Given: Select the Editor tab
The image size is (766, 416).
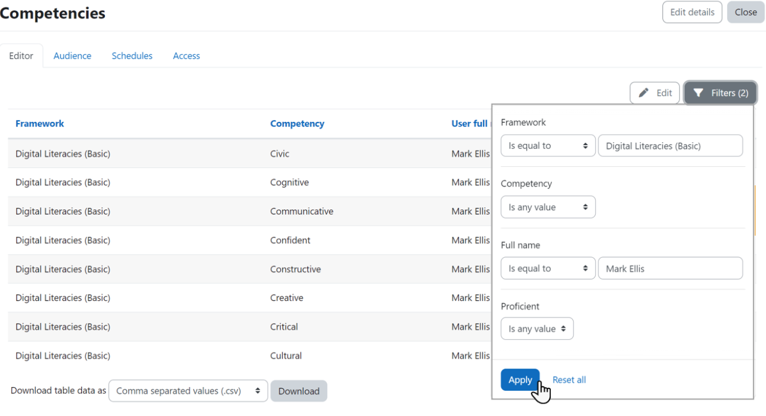Looking at the screenshot, I should 21,56.
